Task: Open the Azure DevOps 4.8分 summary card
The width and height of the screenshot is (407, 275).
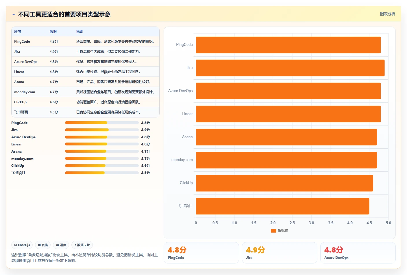Action: pyautogui.click(x=358, y=253)
